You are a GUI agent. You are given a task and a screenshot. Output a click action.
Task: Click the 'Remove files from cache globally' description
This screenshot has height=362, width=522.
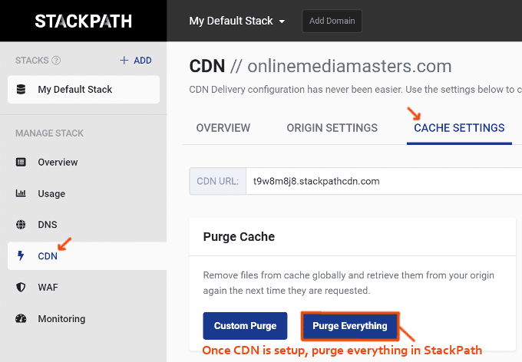[349, 283]
